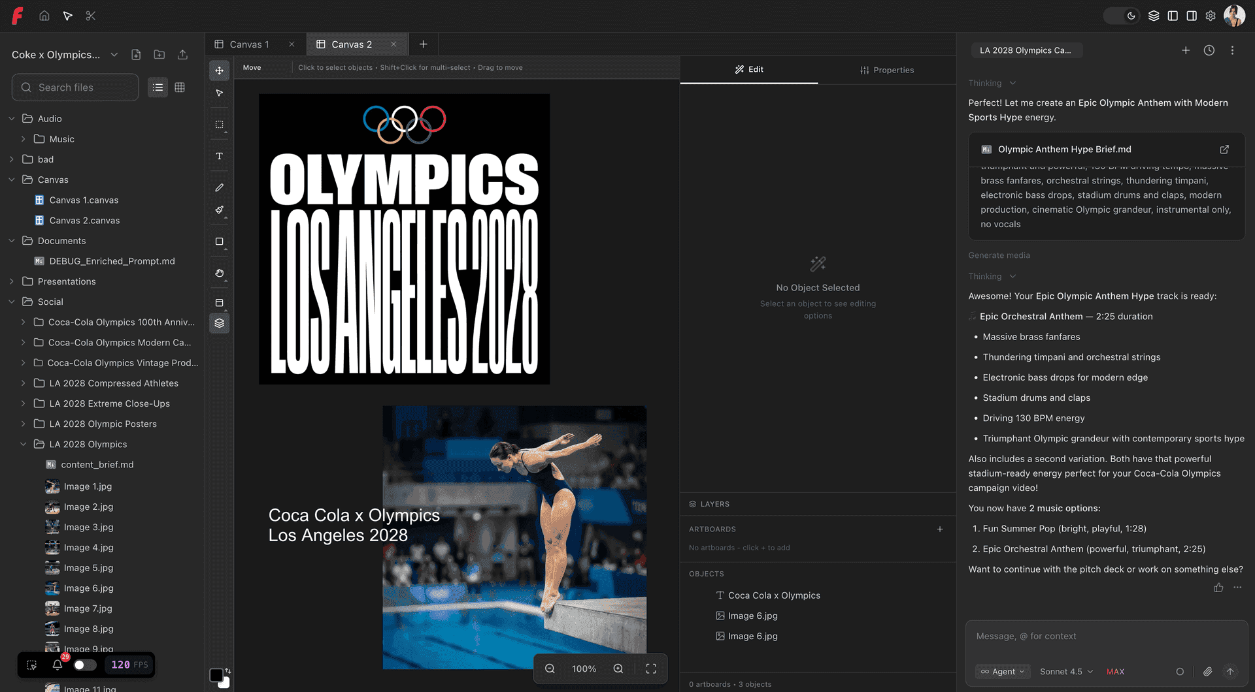Click the black foreground color swatch

(x=216, y=675)
